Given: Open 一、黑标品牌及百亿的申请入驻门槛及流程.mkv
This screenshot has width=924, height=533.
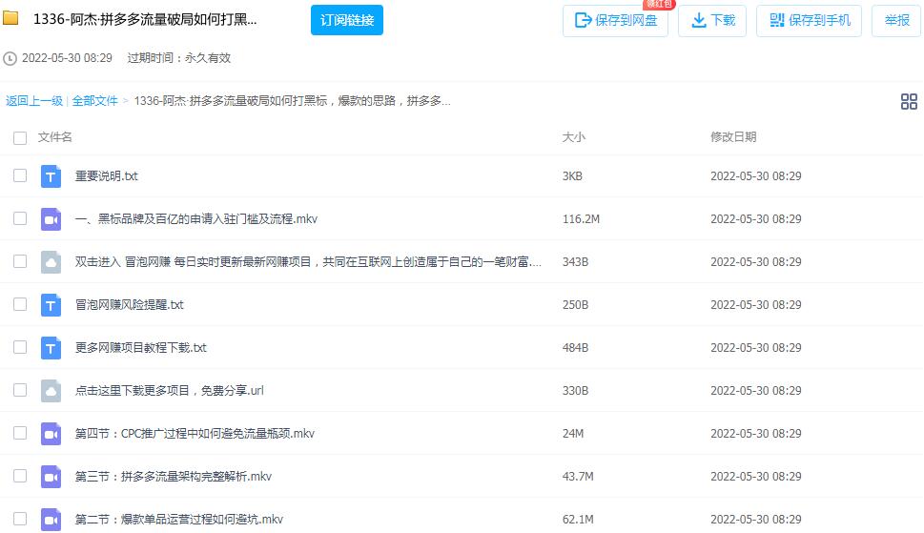Looking at the screenshot, I should tap(196, 219).
